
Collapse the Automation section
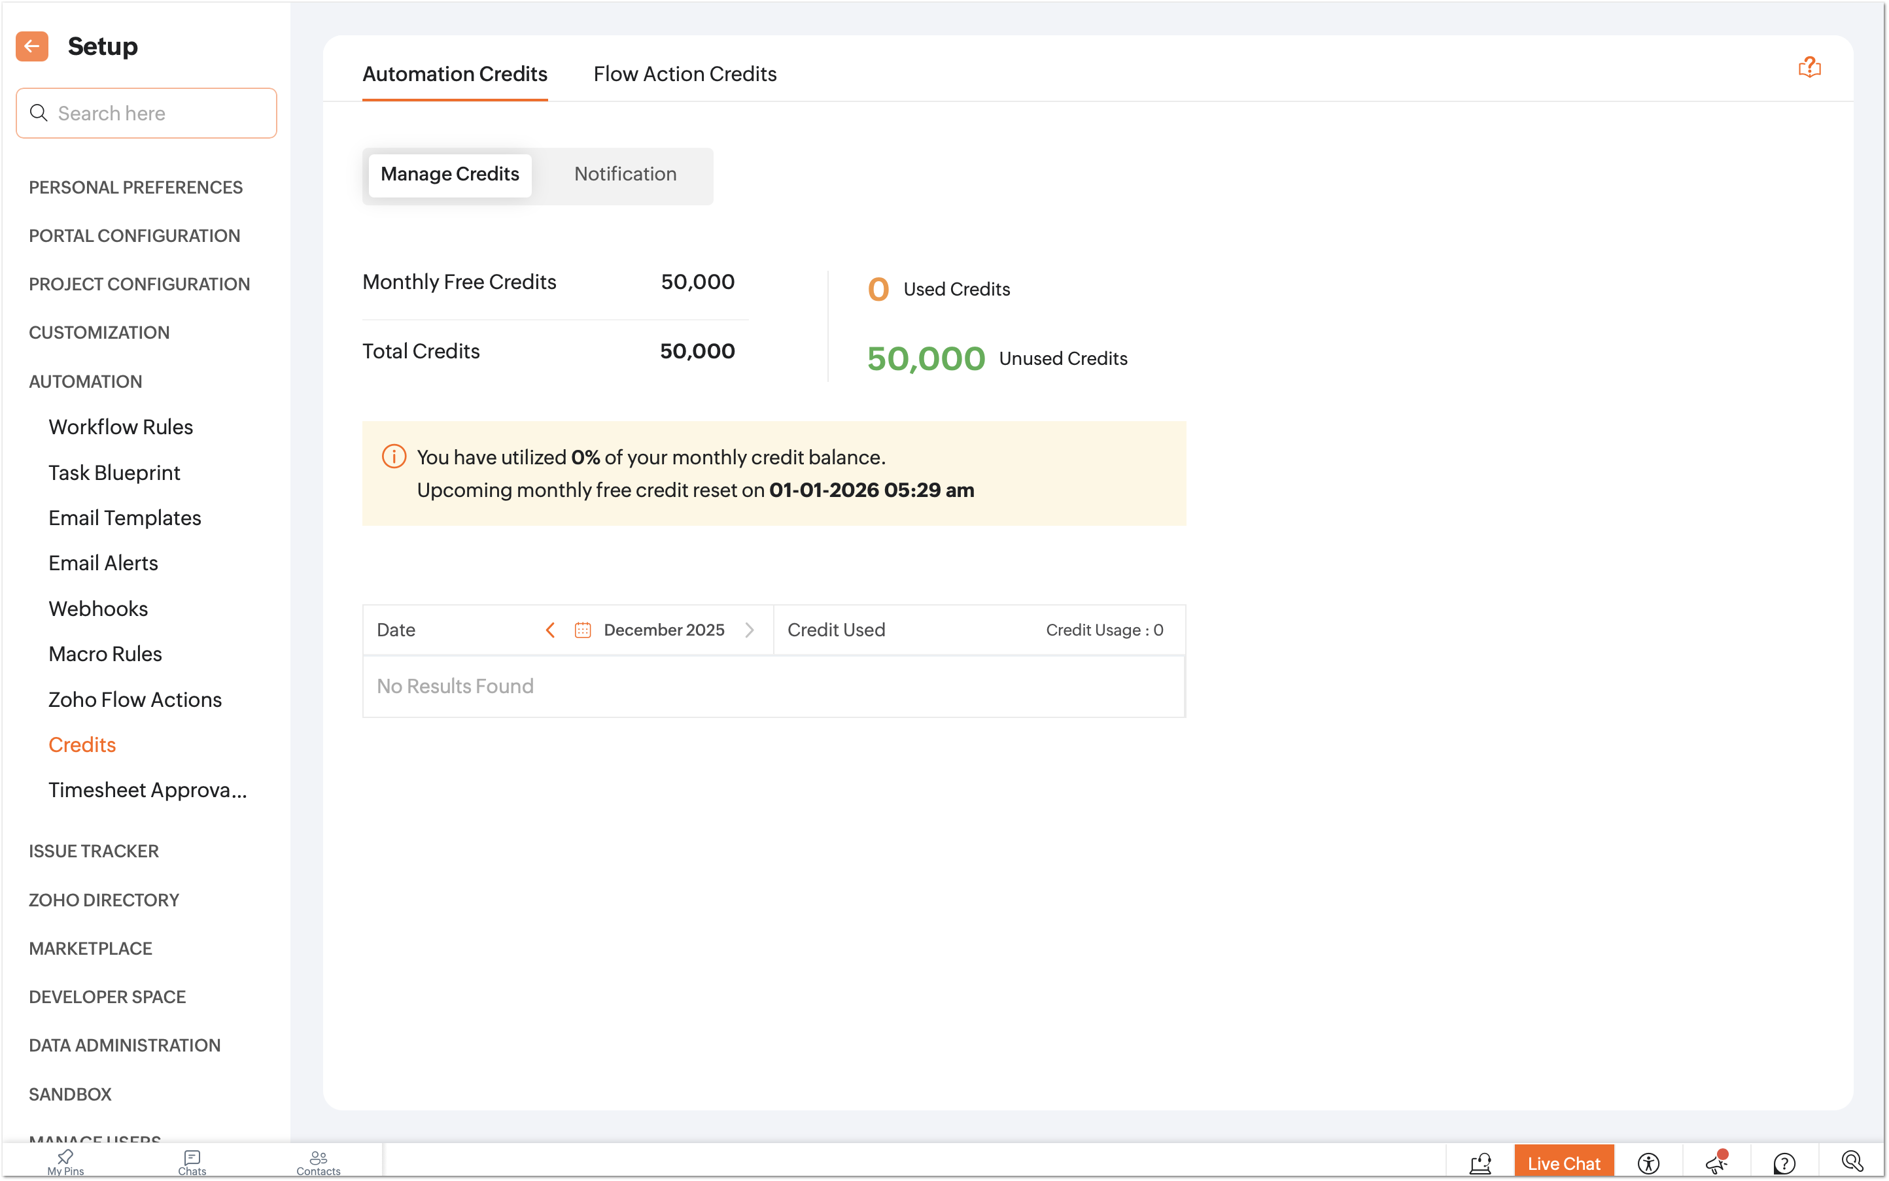coord(86,382)
